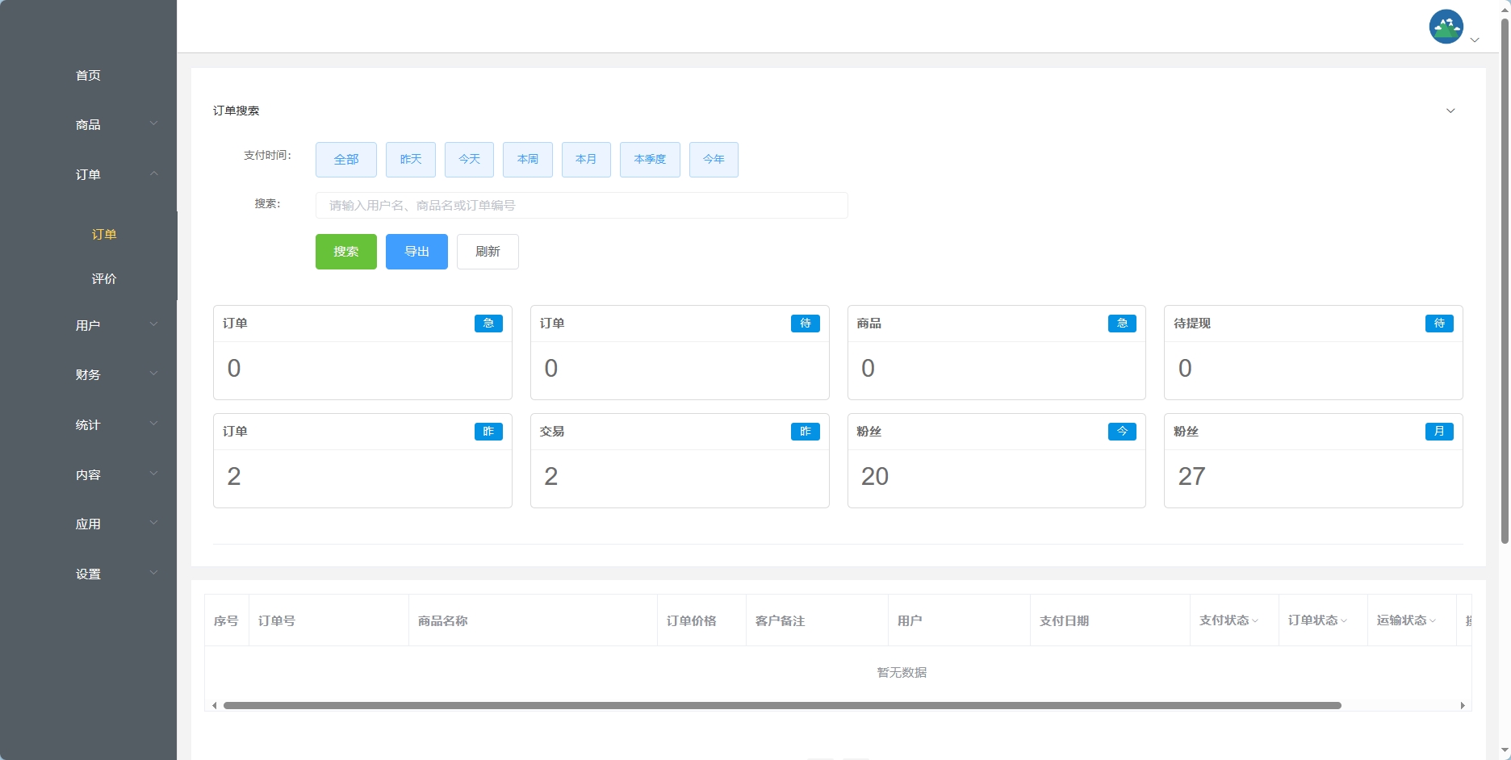Click the 待 badge on 订单 card

[x=806, y=324]
